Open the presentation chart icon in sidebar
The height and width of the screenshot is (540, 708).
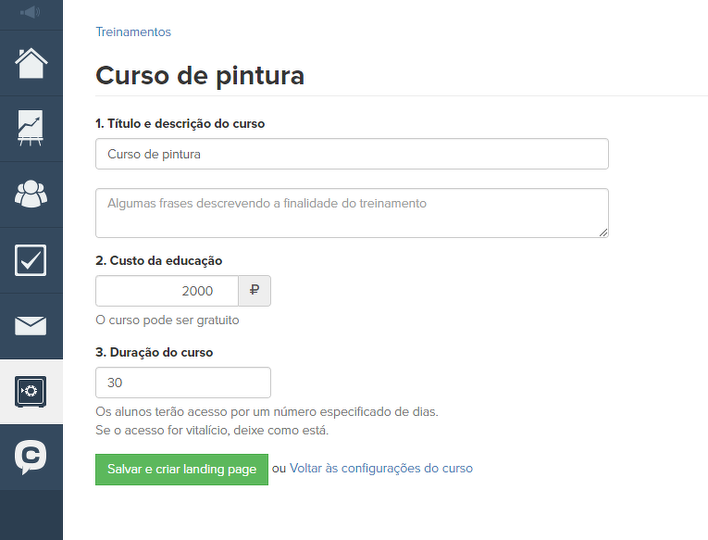31,128
